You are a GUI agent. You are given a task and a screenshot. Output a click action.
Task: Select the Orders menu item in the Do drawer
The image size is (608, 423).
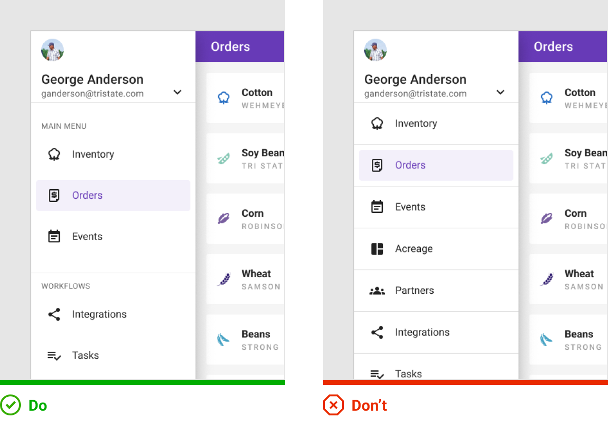tap(113, 195)
